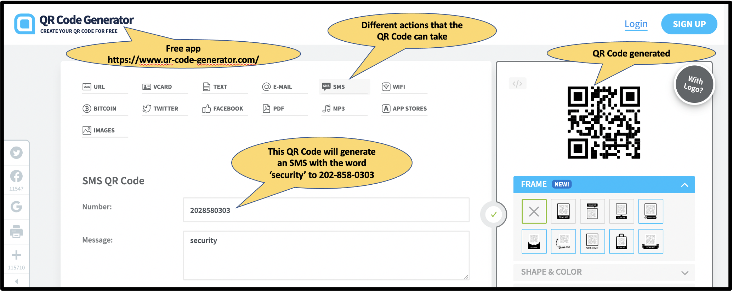733x291 pixels.
Task: Click the Login link
Action: tap(636, 24)
